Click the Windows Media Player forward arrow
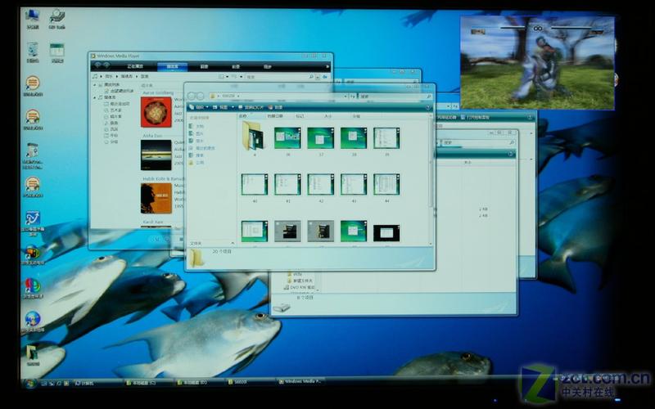 pyautogui.click(x=106, y=65)
